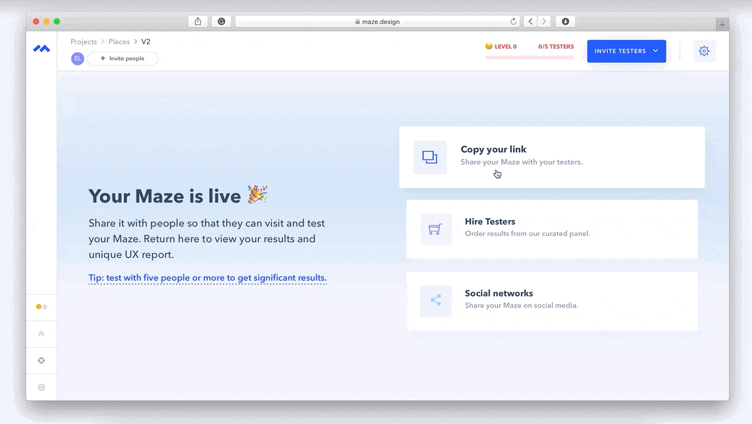The image size is (752, 424).
Task: Click the Safari share icon
Action: pos(198,21)
